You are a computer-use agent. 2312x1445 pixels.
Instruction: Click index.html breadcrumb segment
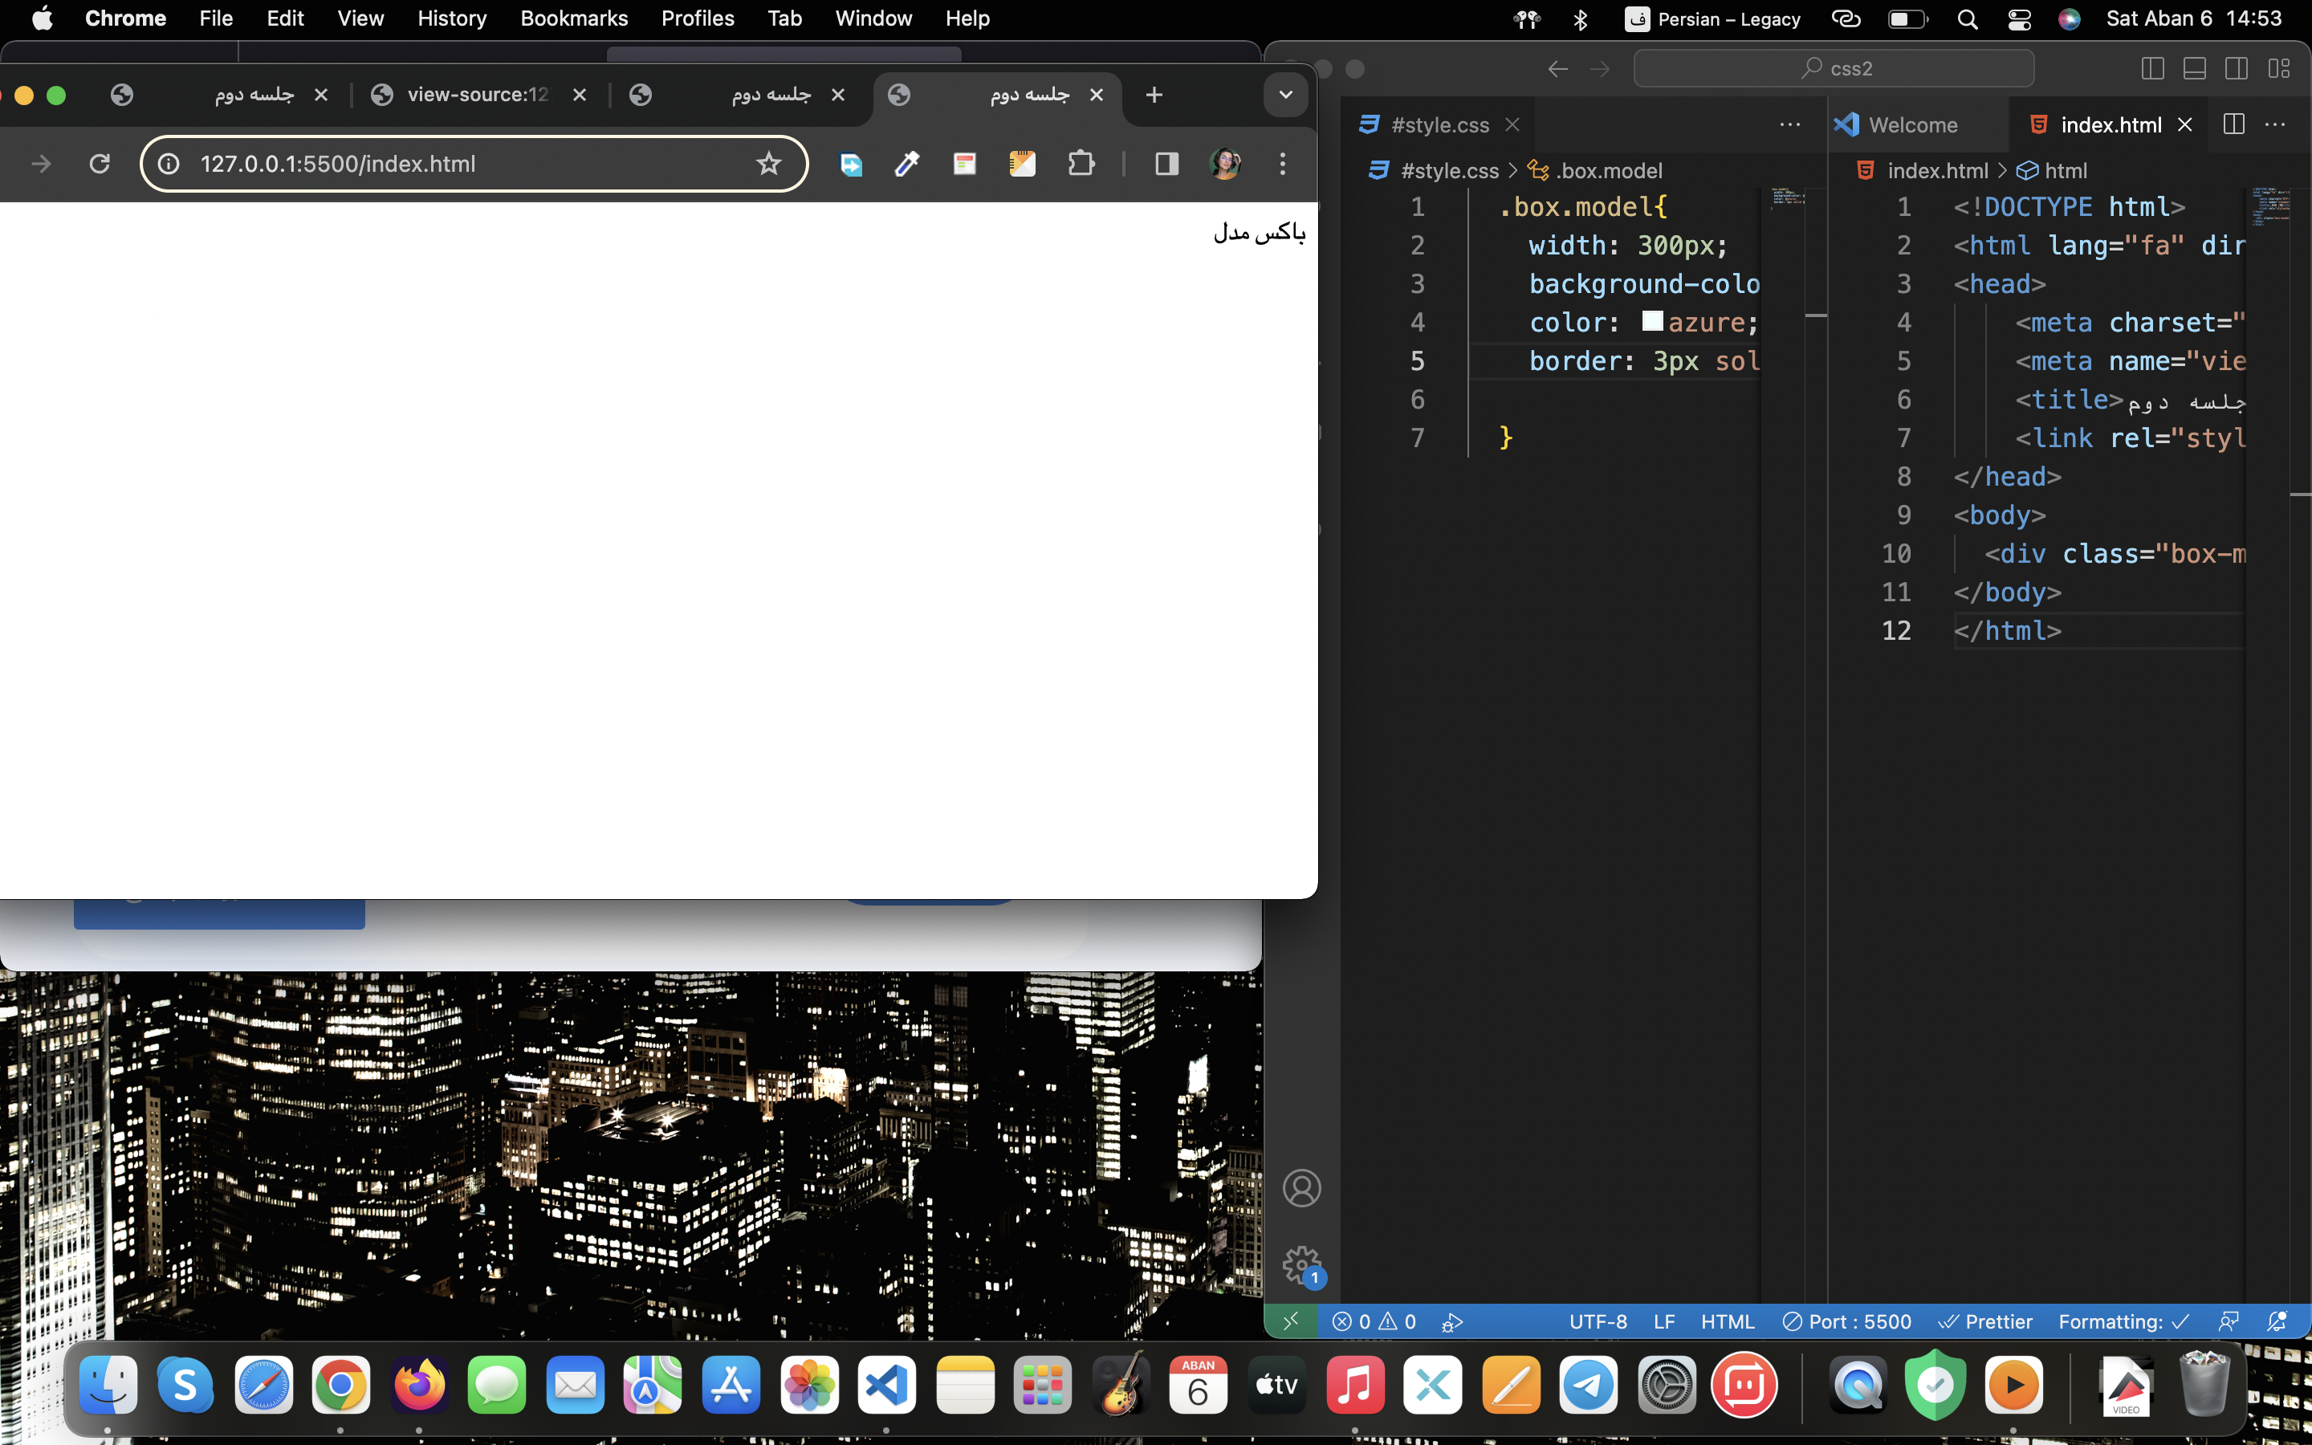[1937, 171]
